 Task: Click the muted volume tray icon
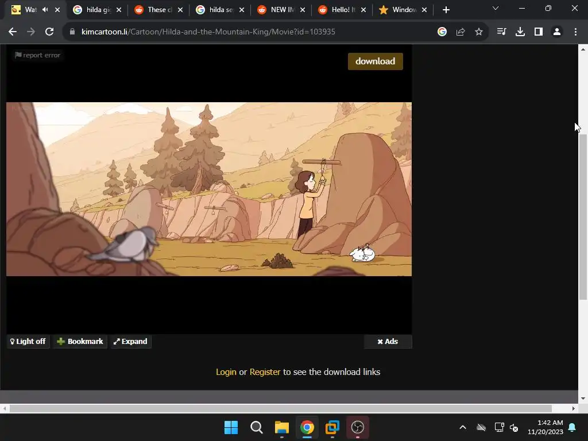[x=514, y=427]
